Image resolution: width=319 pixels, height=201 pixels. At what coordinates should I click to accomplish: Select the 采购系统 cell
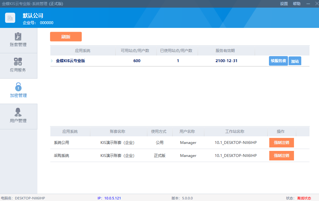pos(61,156)
